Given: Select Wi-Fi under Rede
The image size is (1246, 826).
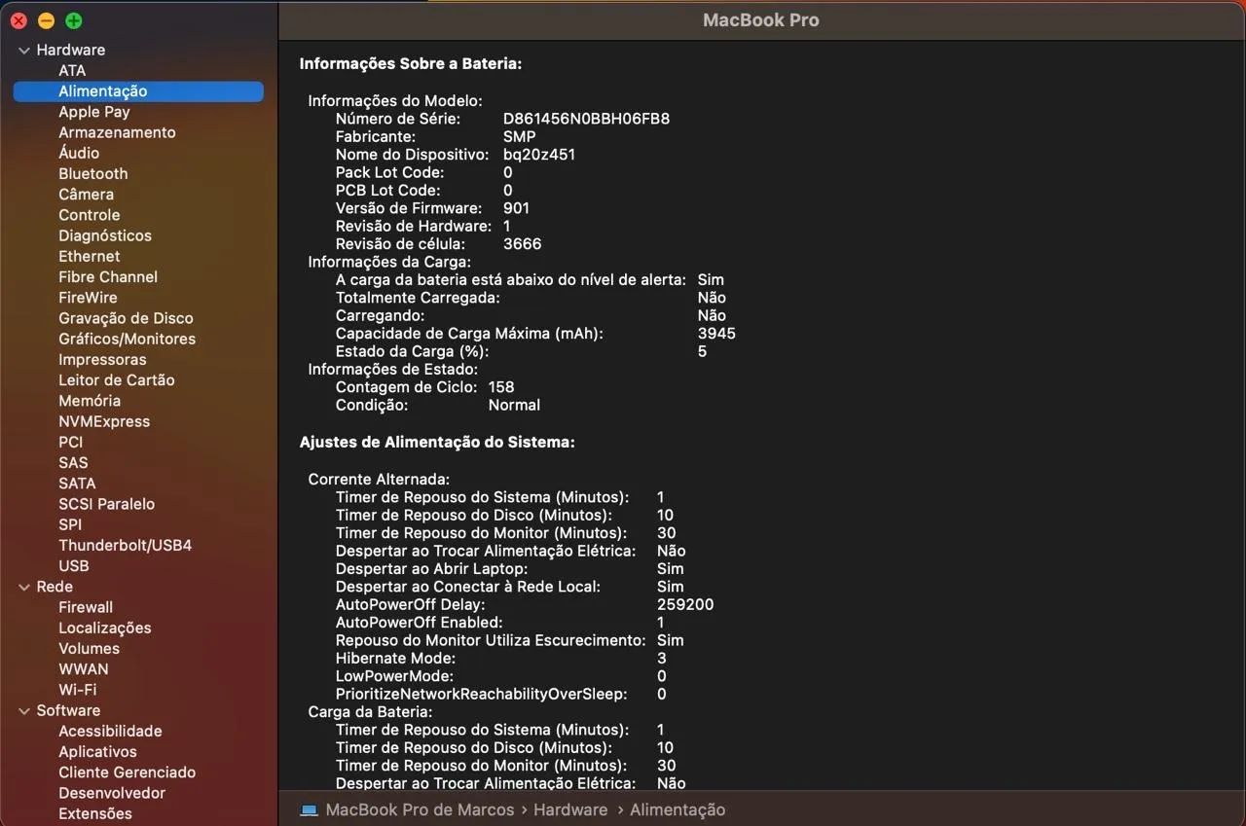Looking at the screenshot, I should [x=77, y=690].
